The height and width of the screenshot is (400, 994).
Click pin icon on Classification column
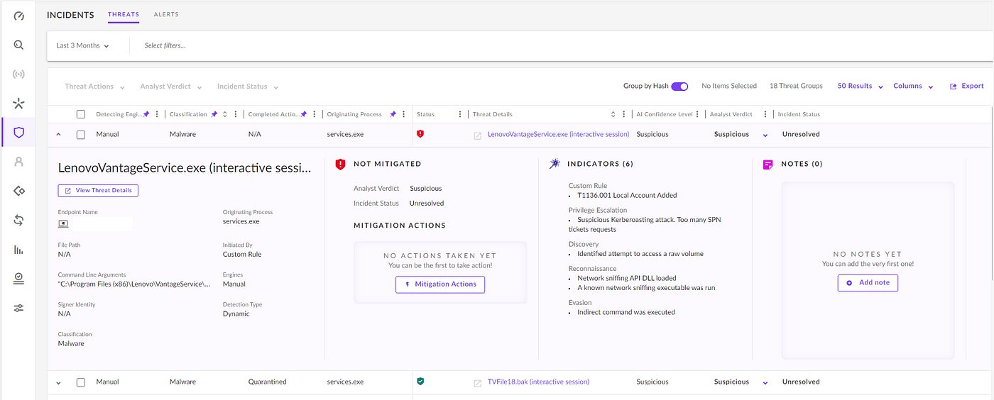214,114
